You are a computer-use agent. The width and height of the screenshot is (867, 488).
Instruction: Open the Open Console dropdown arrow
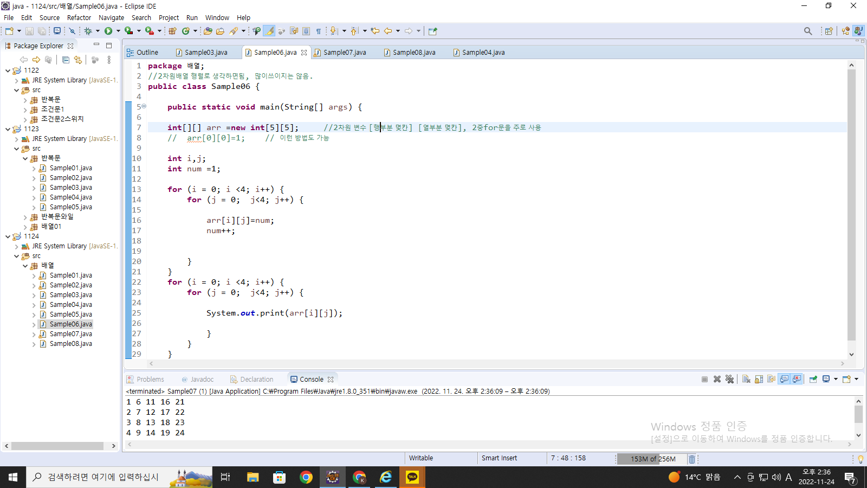pos(856,379)
